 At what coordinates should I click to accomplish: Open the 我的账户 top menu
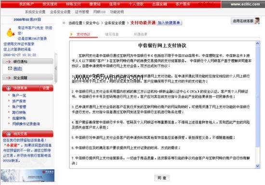[x=26, y=4]
